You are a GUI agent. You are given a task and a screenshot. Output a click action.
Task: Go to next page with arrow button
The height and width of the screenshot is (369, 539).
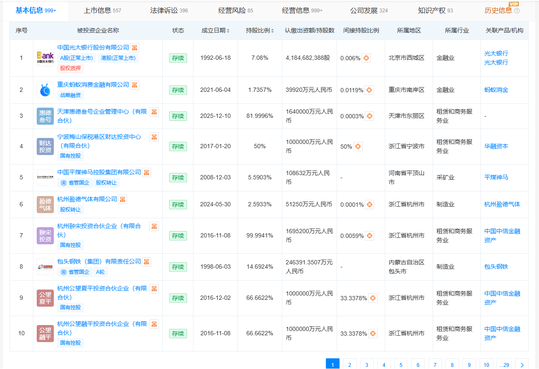coord(522,365)
